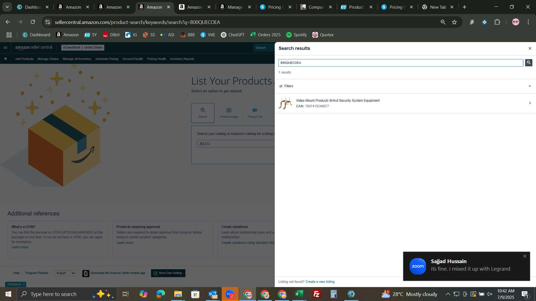536x301 pixels.
Task: Open the Add Products menu item
Action: [24, 59]
